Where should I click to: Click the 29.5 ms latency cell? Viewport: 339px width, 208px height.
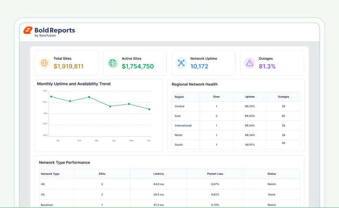tap(159, 195)
